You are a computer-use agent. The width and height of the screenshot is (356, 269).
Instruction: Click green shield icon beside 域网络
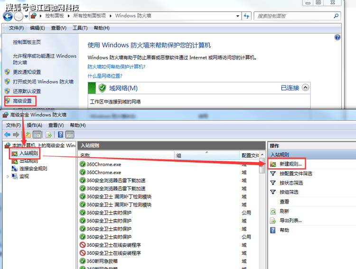102,88
